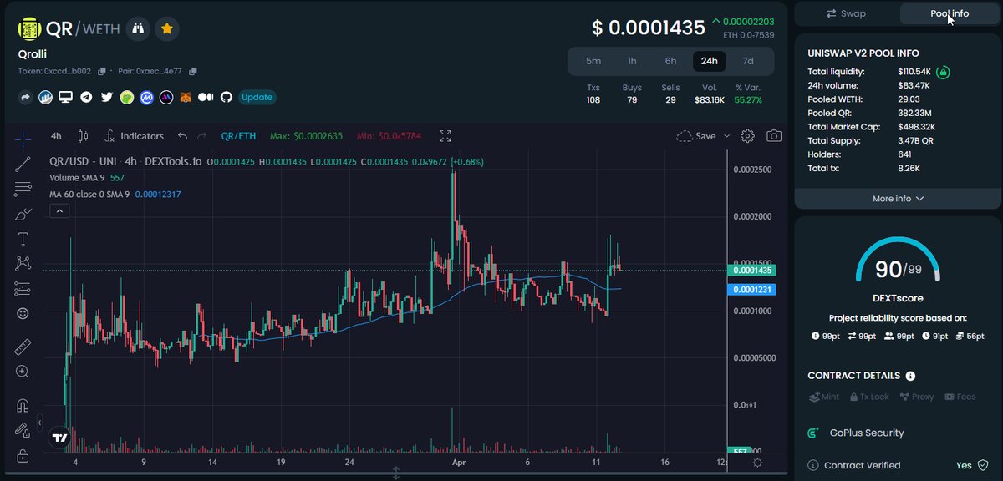Open the binoculars explorer icon beside QR/WETH

pos(139,28)
